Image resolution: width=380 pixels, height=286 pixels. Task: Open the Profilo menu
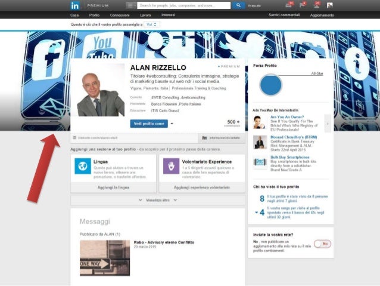(x=94, y=15)
